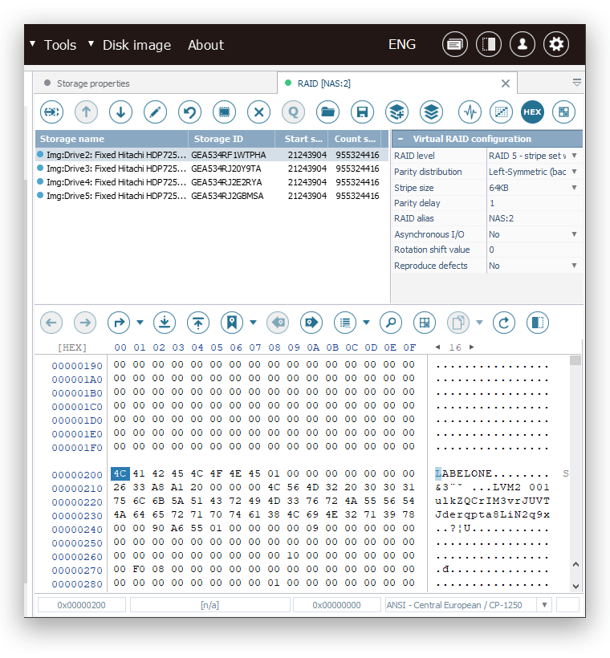Edit the RAID alias NAS:2 field
This screenshot has width=610, height=658.
coord(535,218)
